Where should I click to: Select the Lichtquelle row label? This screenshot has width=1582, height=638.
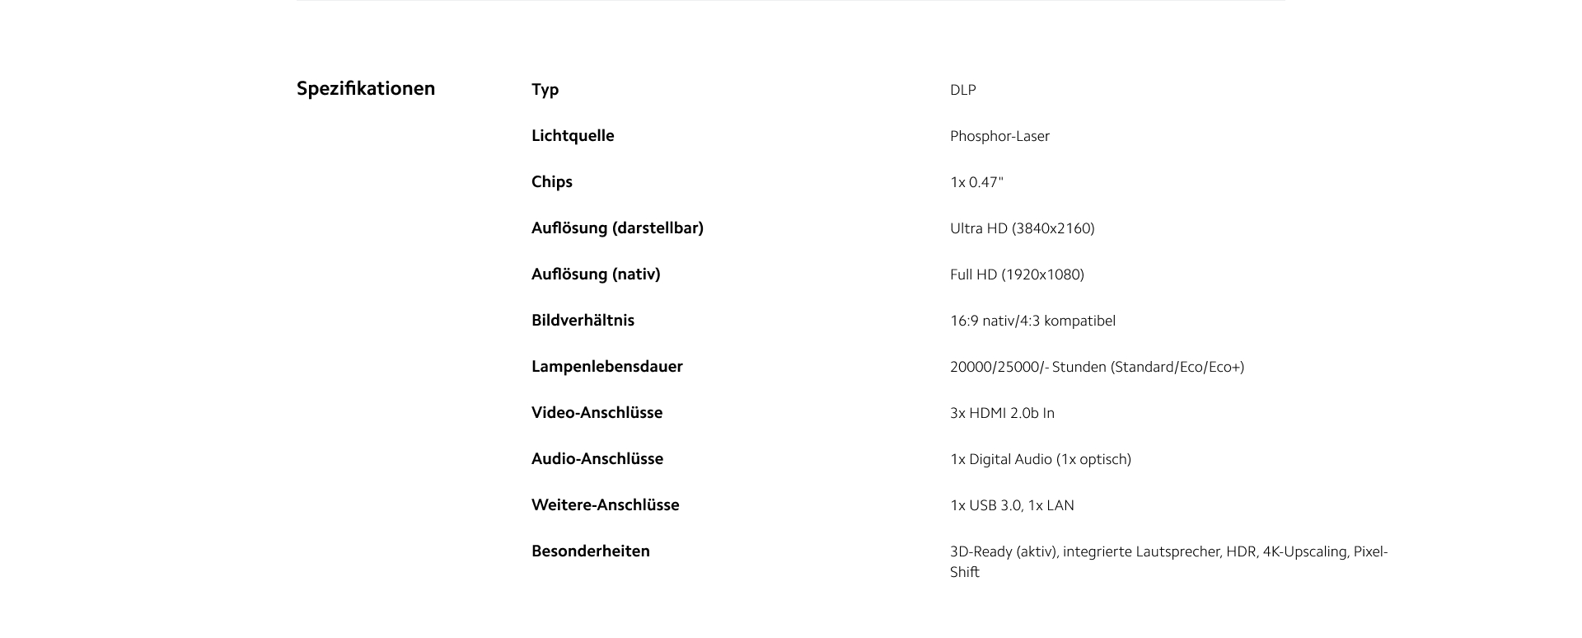pos(573,136)
